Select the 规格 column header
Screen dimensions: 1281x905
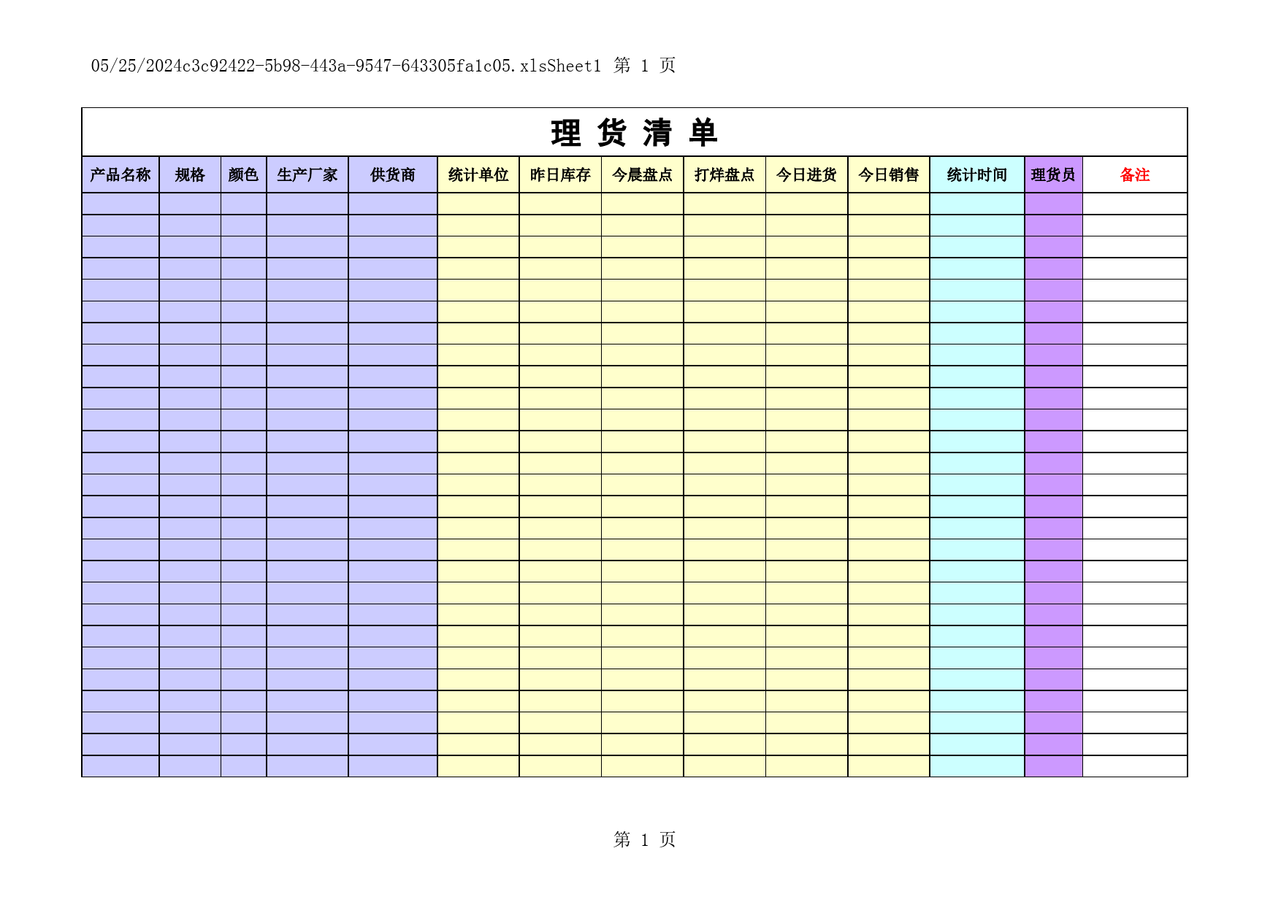pyautogui.click(x=190, y=174)
